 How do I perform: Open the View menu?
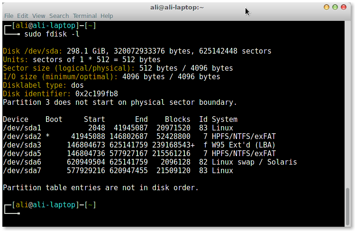click(x=38, y=16)
